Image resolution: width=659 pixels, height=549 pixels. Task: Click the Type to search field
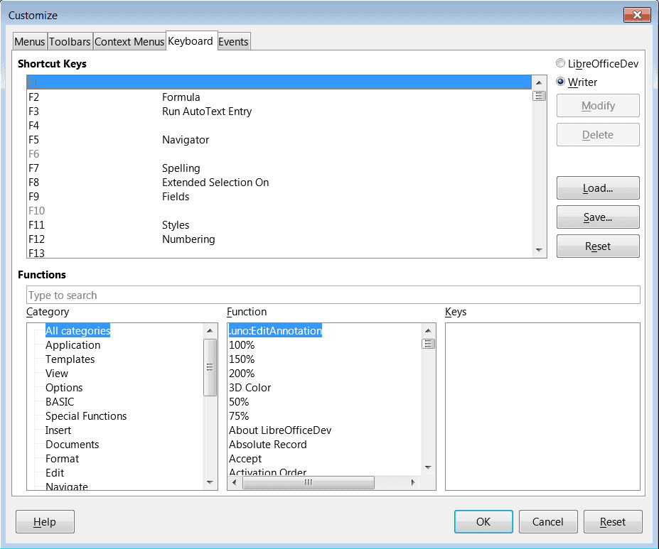(333, 295)
